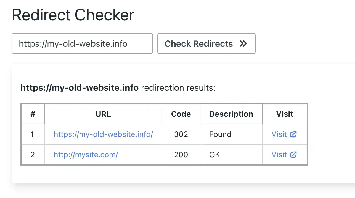Click the http://mysite.com/ URL link
Screen dimensions: 355x198
(86, 155)
